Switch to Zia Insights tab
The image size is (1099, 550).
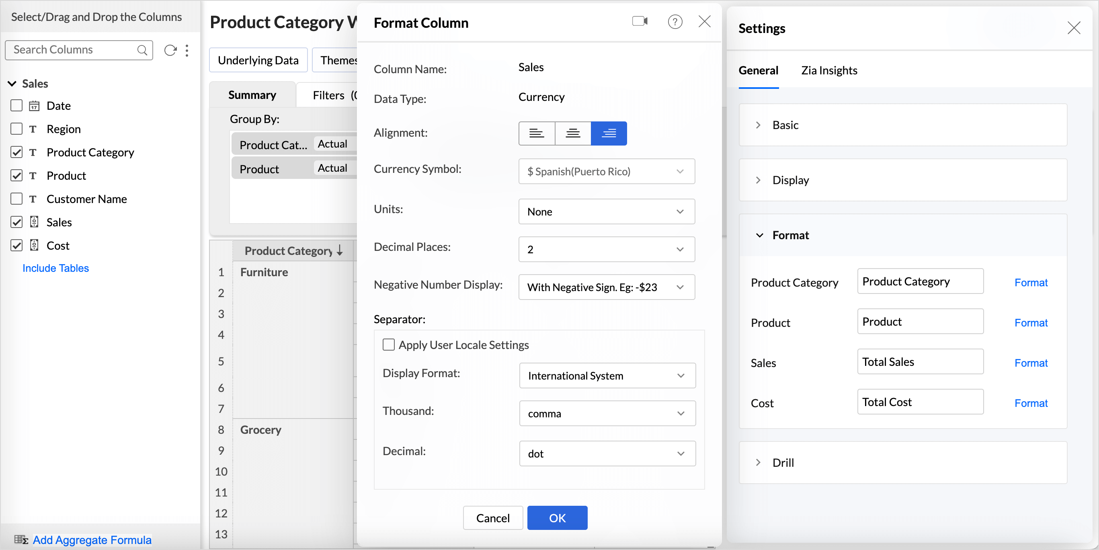point(828,70)
